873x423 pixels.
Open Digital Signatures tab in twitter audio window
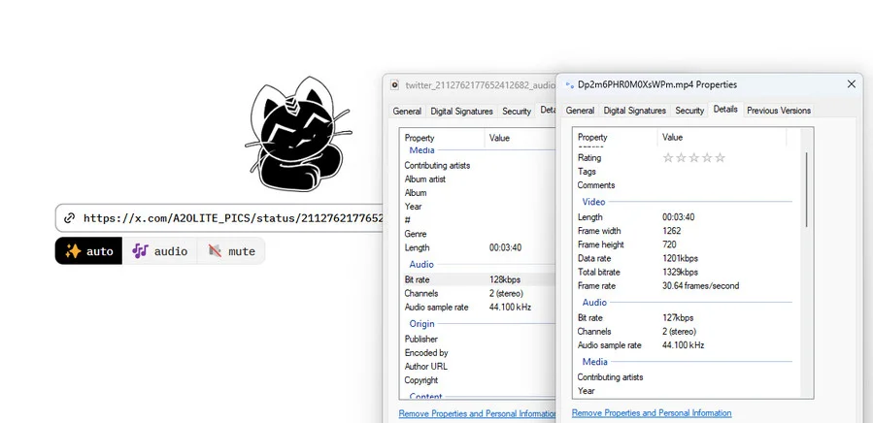461,111
